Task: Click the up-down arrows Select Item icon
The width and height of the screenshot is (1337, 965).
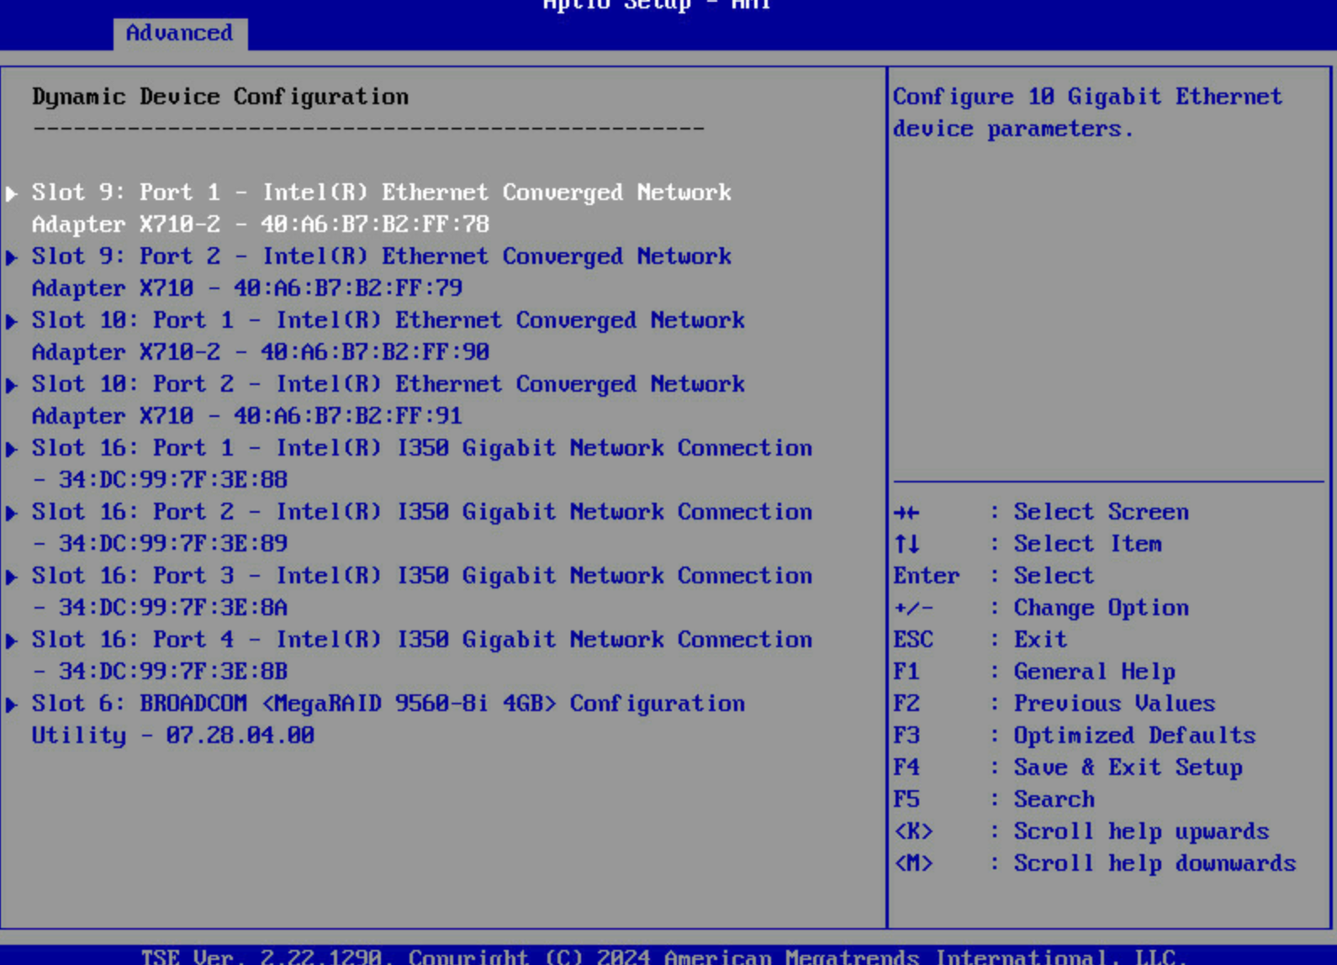Action: 906,545
